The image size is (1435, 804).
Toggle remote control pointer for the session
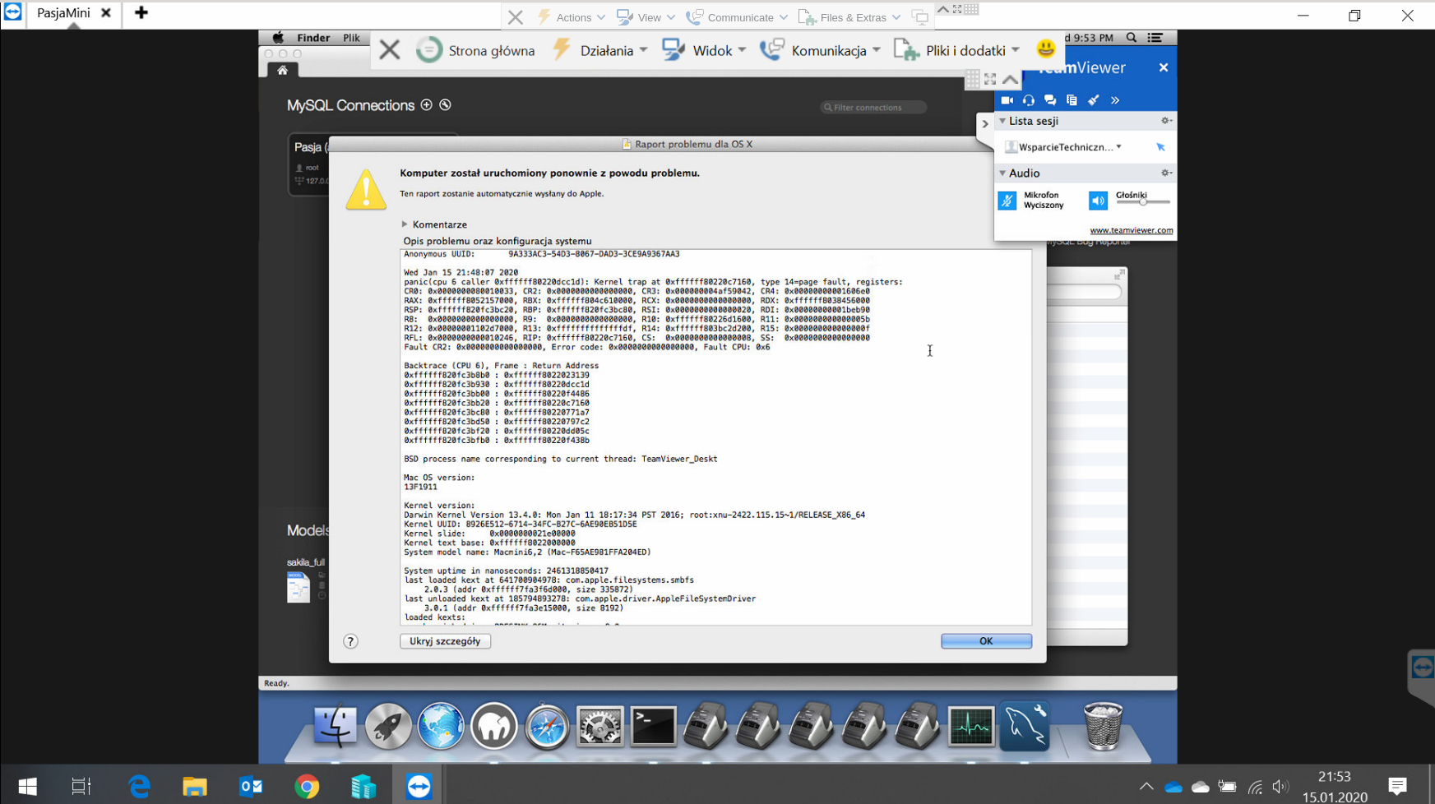tap(1160, 147)
